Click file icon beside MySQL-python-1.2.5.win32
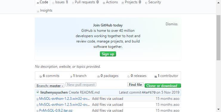This screenshot has height=112, width=221. [x=38, y=105]
